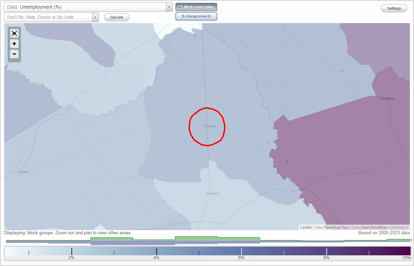This screenshot has width=414, height=266.
Task: Click the Olanta town label on map
Action: point(23,172)
